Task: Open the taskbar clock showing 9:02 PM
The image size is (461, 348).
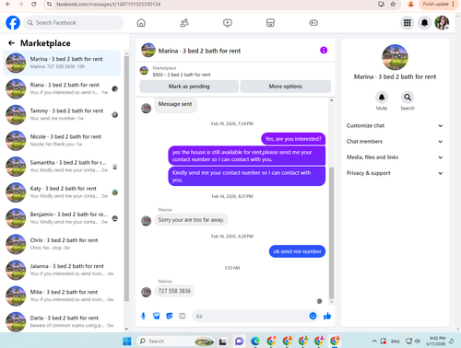Action: (436, 341)
